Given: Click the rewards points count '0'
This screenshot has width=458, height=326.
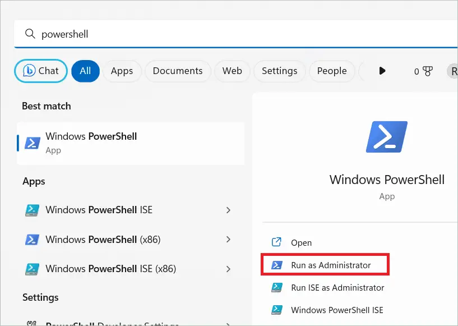Looking at the screenshot, I should tap(417, 71).
